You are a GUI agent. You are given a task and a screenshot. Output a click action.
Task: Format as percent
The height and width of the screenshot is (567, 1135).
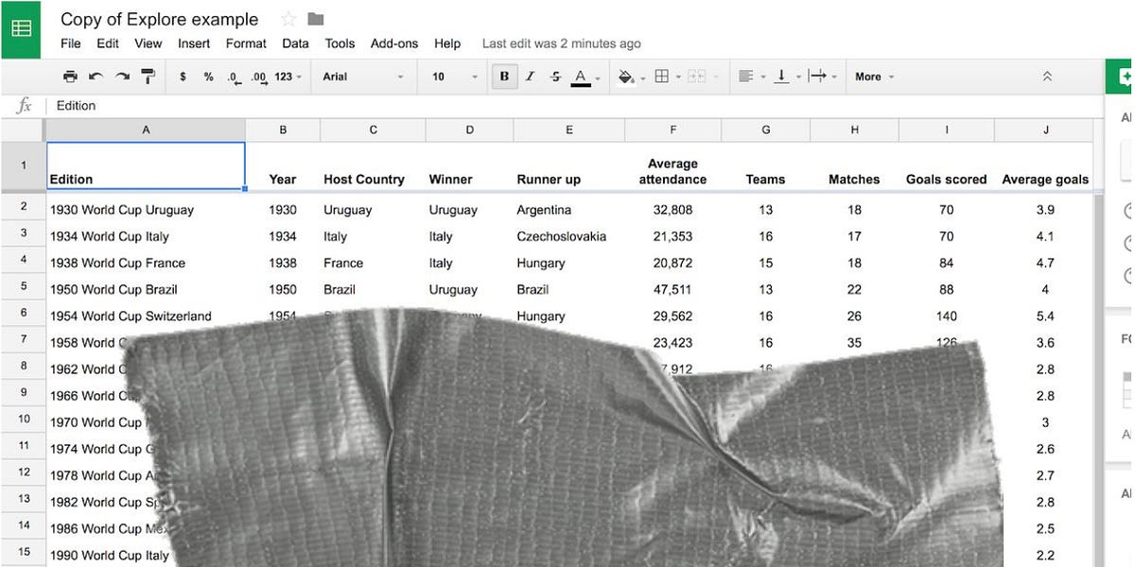208,77
